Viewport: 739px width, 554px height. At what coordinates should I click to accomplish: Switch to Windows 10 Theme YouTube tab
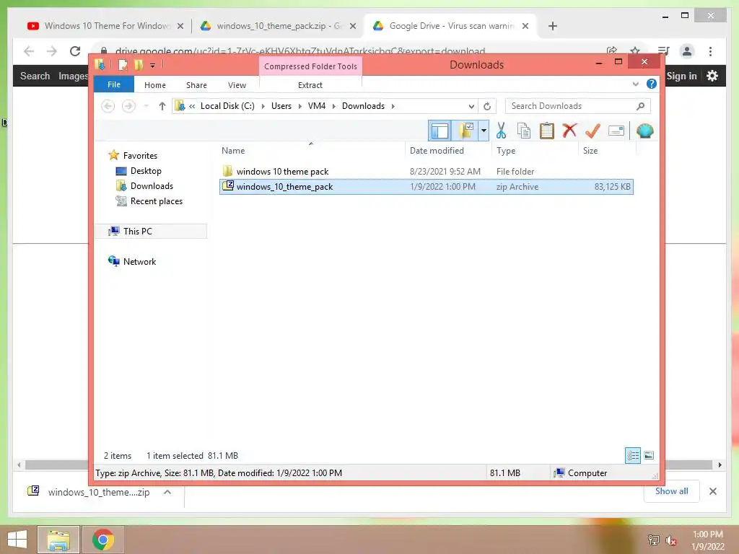click(x=105, y=26)
